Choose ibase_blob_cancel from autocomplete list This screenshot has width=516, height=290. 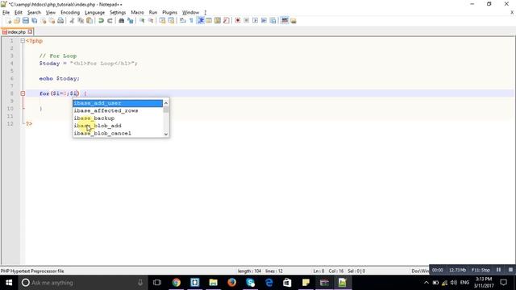(118, 133)
